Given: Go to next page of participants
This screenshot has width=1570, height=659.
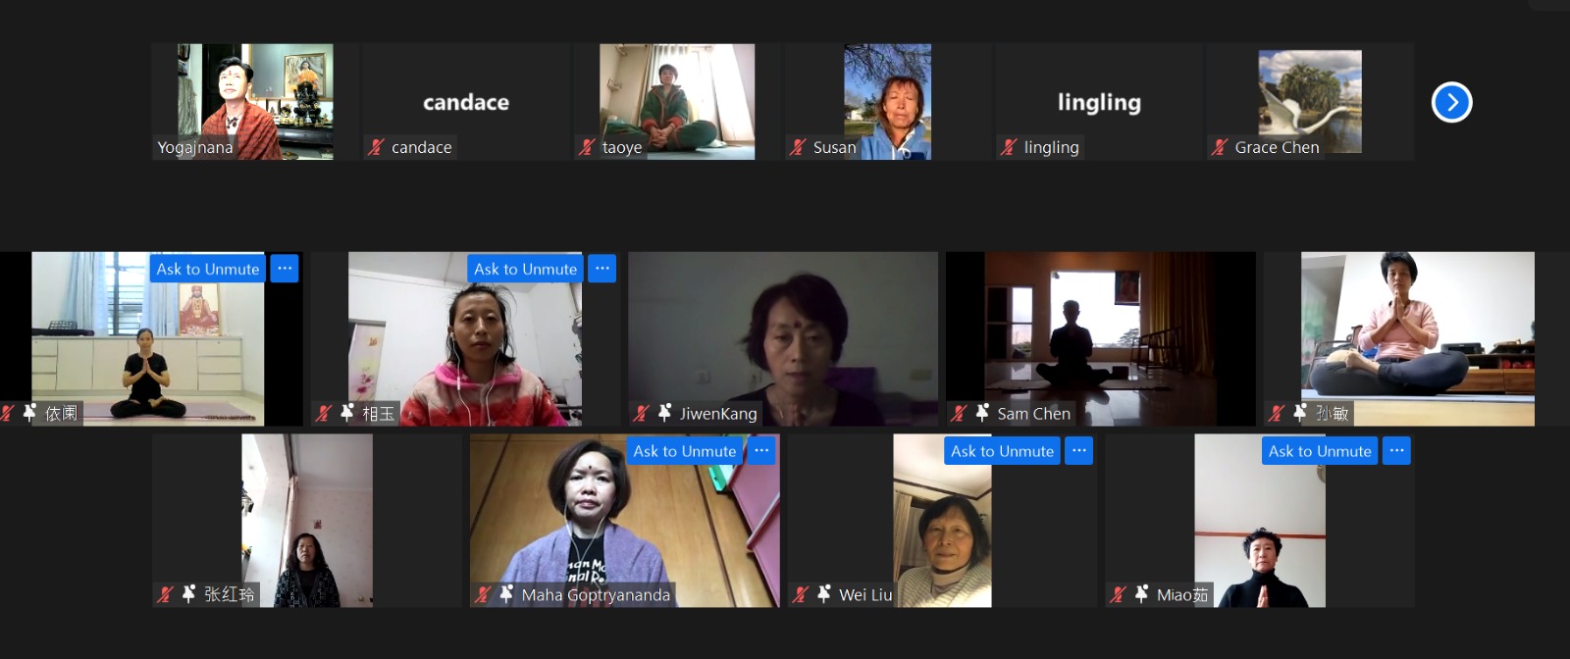Looking at the screenshot, I should (x=1451, y=102).
